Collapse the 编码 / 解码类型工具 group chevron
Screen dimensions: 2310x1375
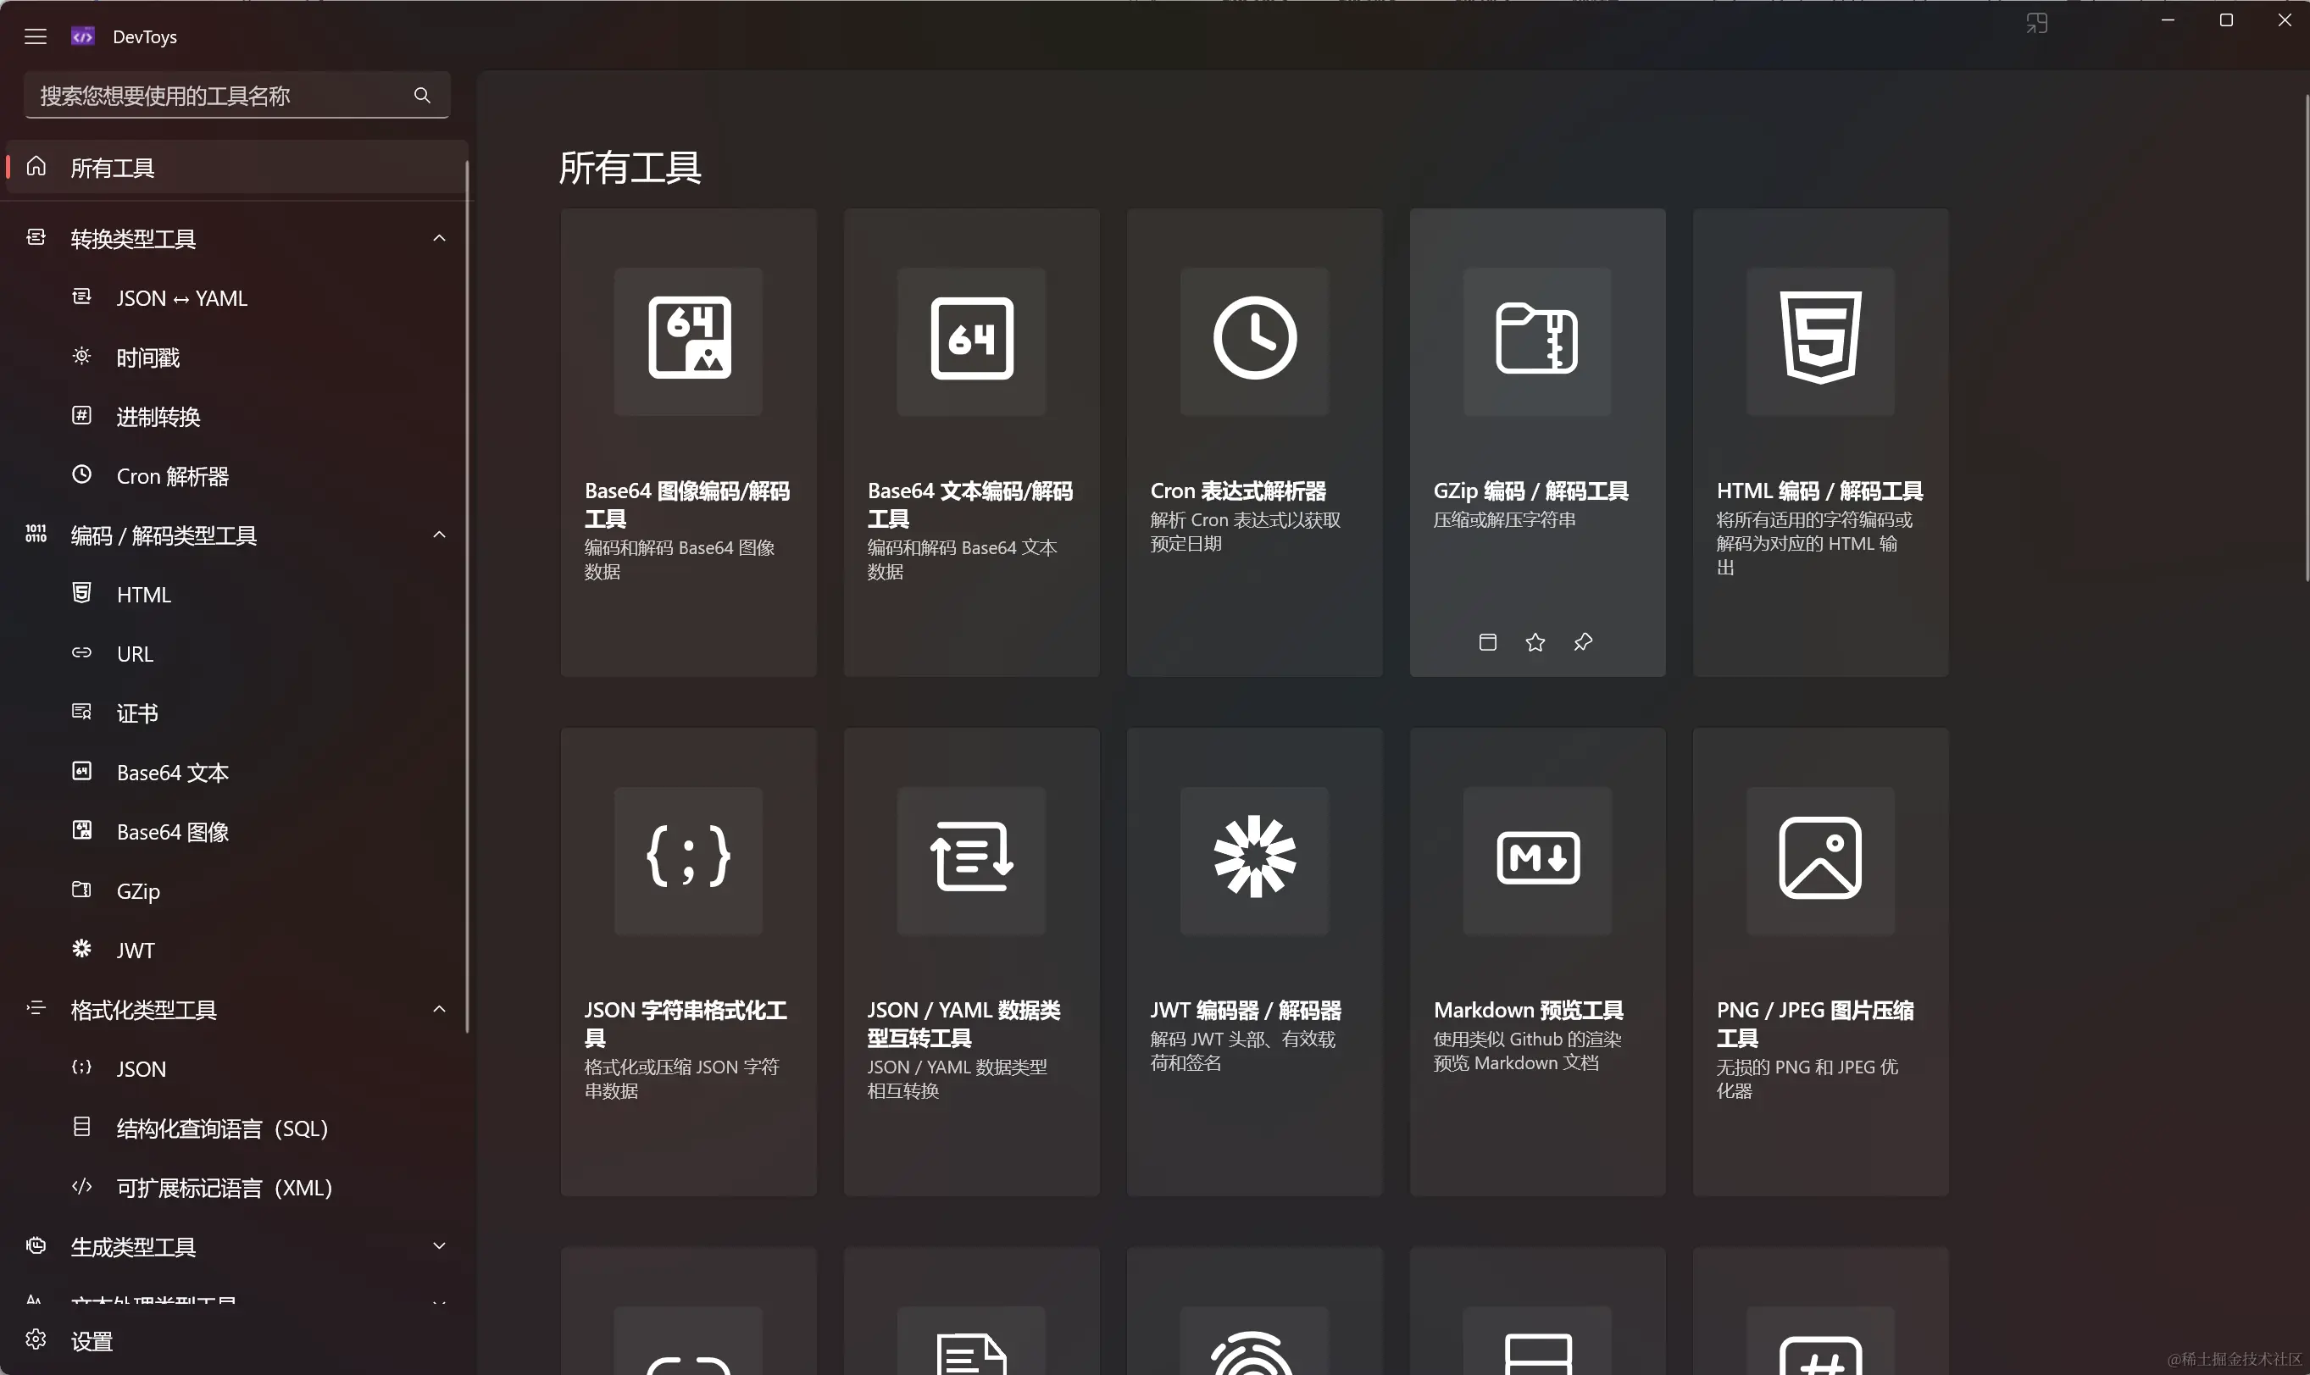pyautogui.click(x=439, y=535)
